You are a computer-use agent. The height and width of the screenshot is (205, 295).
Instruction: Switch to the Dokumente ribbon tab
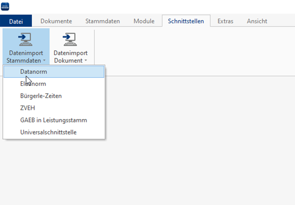tap(56, 21)
